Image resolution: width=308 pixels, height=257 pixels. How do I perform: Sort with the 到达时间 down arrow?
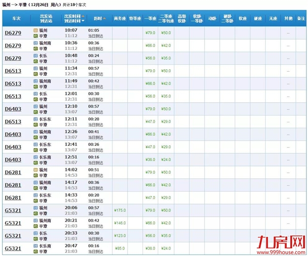tap(83, 21)
